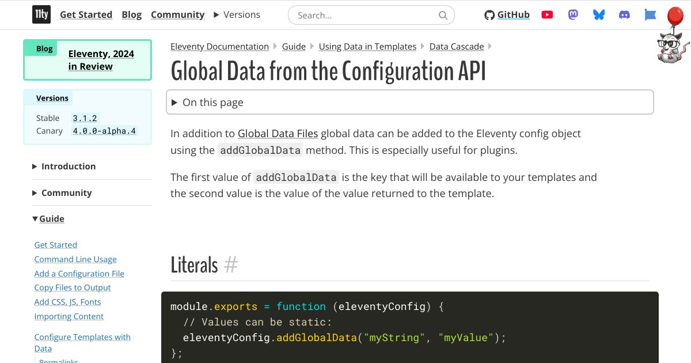This screenshot has height=363, width=691.
Task: Focus the Search input field
Action: [x=371, y=16]
